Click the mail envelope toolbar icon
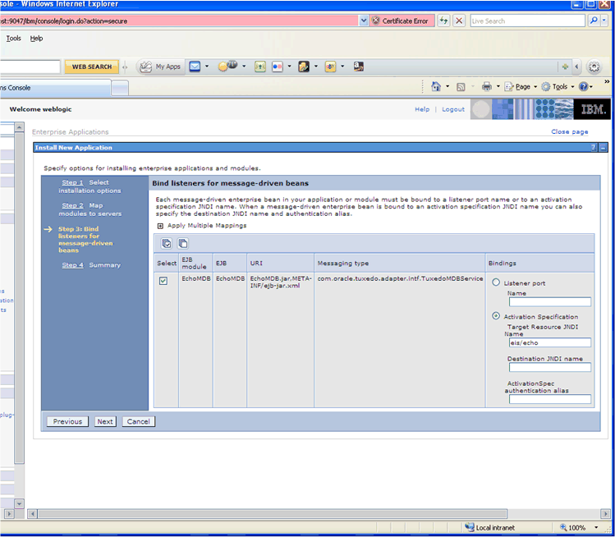This screenshot has height=537, width=615. point(195,67)
